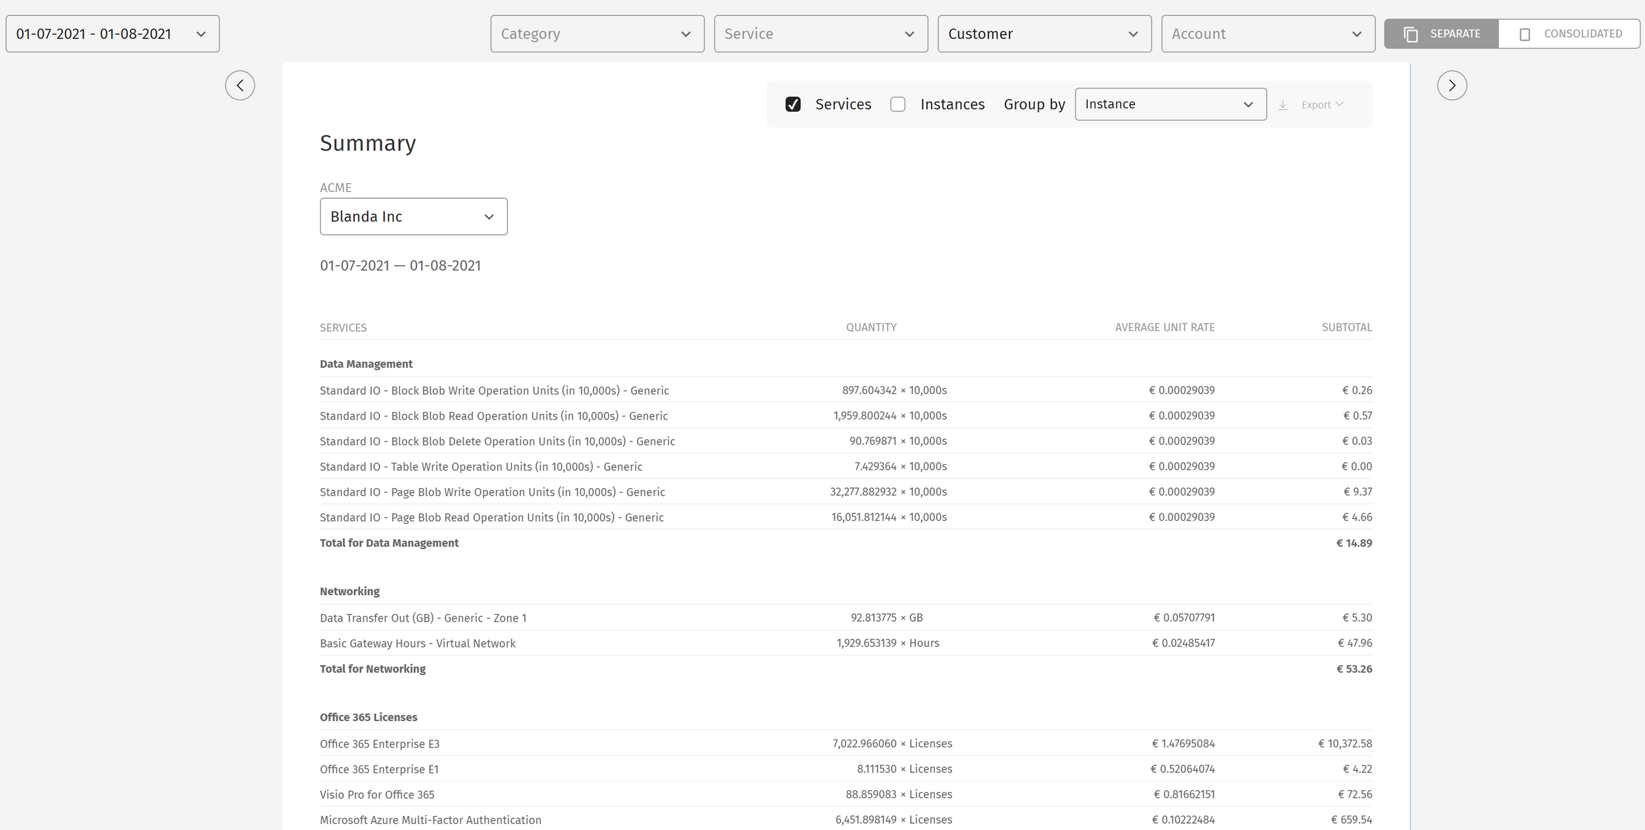Image resolution: width=1645 pixels, height=830 pixels.
Task: Click the chevron inside the Category filter
Action: click(x=685, y=33)
